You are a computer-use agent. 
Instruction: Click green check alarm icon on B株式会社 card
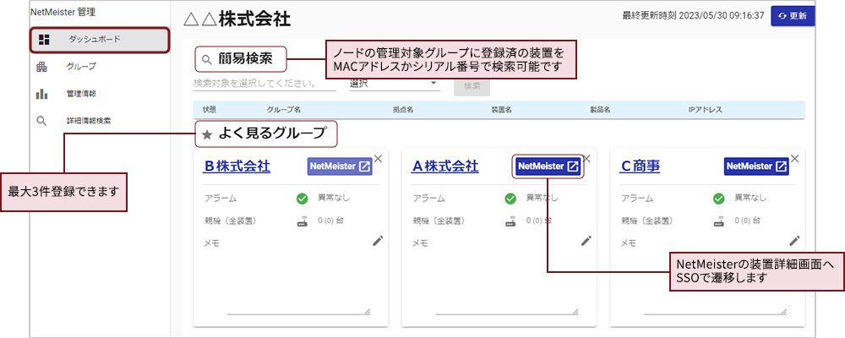(302, 199)
